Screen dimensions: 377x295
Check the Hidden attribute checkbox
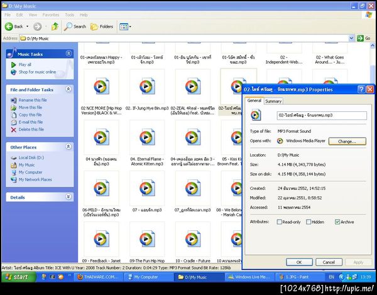click(309, 222)
